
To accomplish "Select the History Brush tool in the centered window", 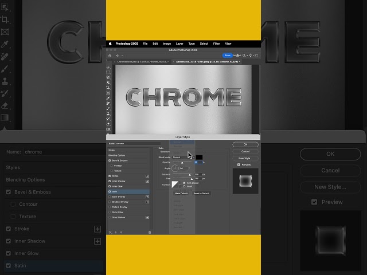I will [108, 119].
